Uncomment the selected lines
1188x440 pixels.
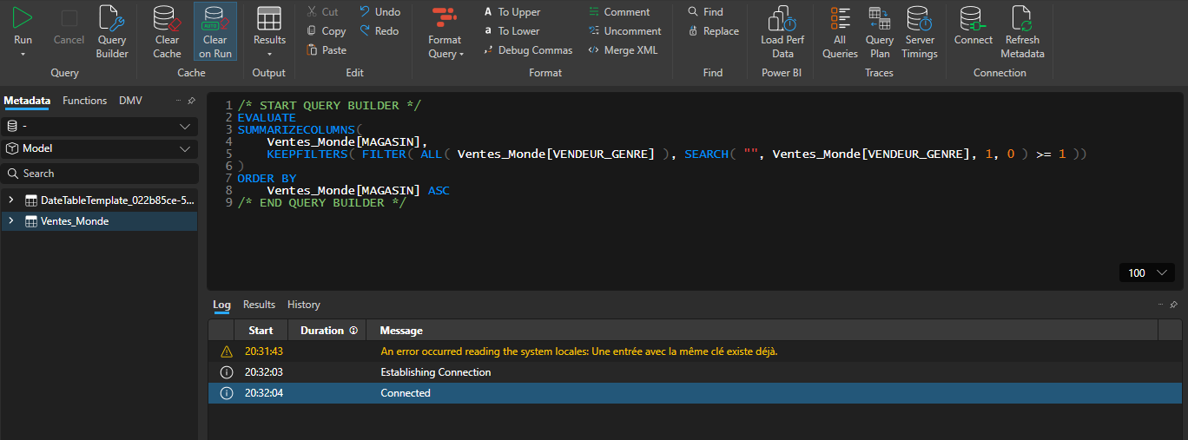[624, 31]
